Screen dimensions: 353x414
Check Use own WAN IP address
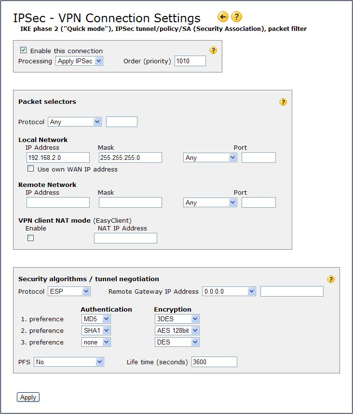(x=31, y=169)
